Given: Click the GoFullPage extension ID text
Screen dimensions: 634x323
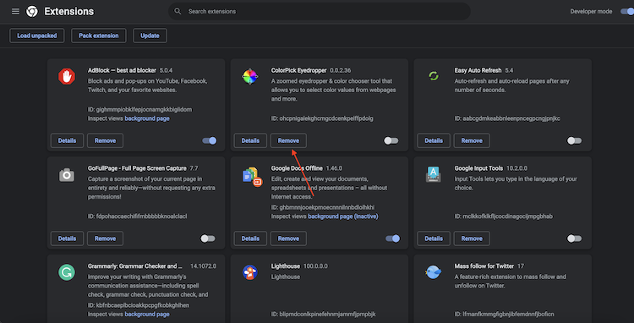Looking at the screenshot, I should pos(138,216).
